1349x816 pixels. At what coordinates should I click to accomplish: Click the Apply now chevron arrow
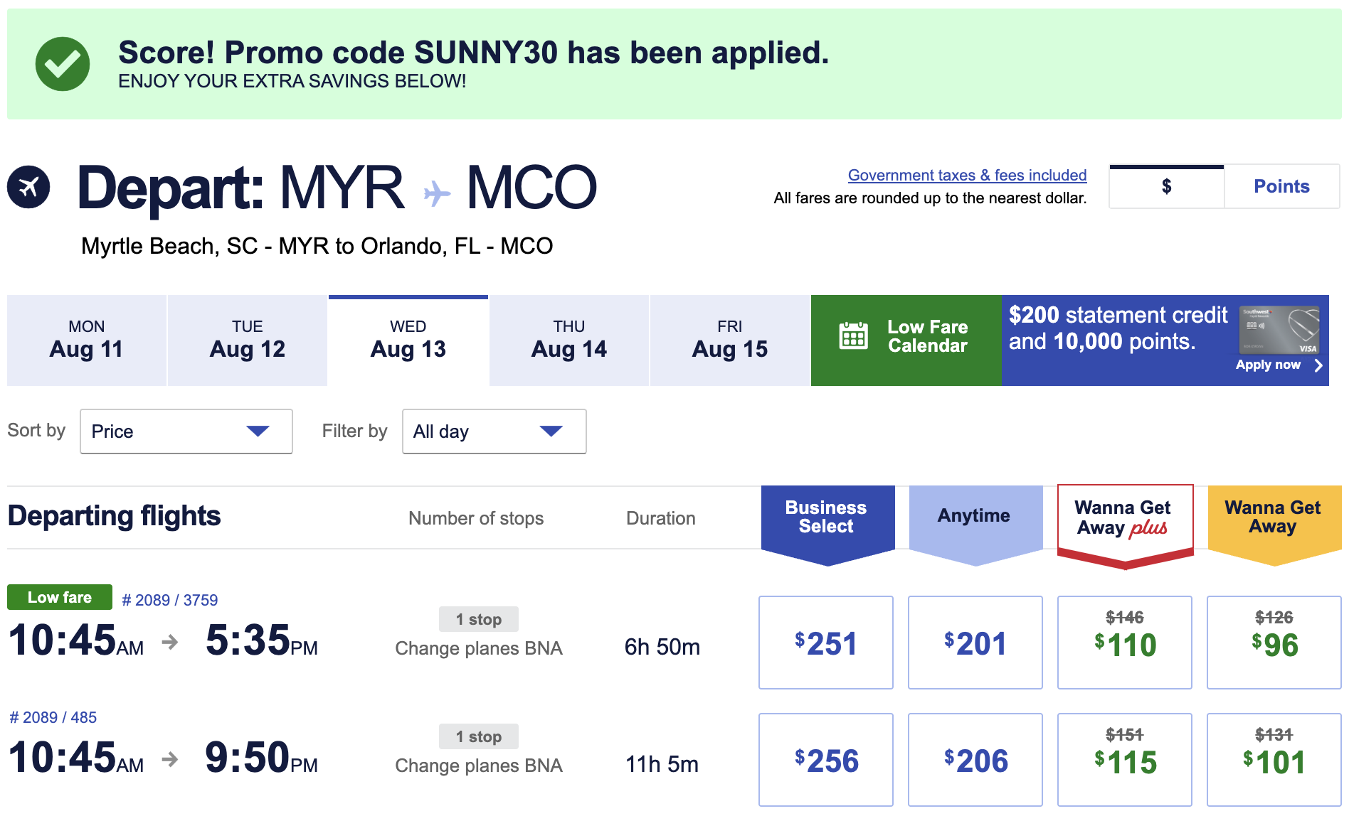click(1318, 365)
